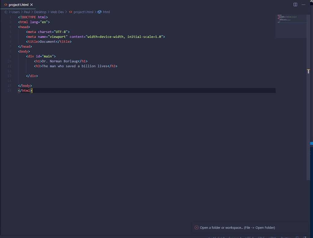Close the project1.html tab
Screen dimensions: 313x238
tap(31, 5)
